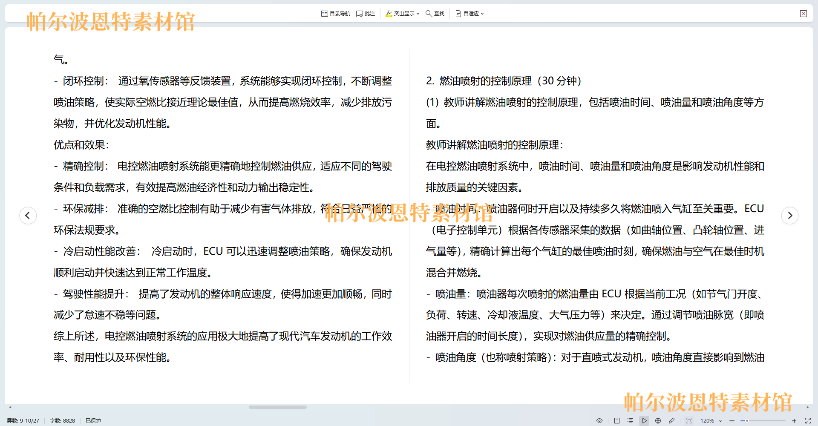Adjust the zoom slider handle

click(x=747, y=420)
